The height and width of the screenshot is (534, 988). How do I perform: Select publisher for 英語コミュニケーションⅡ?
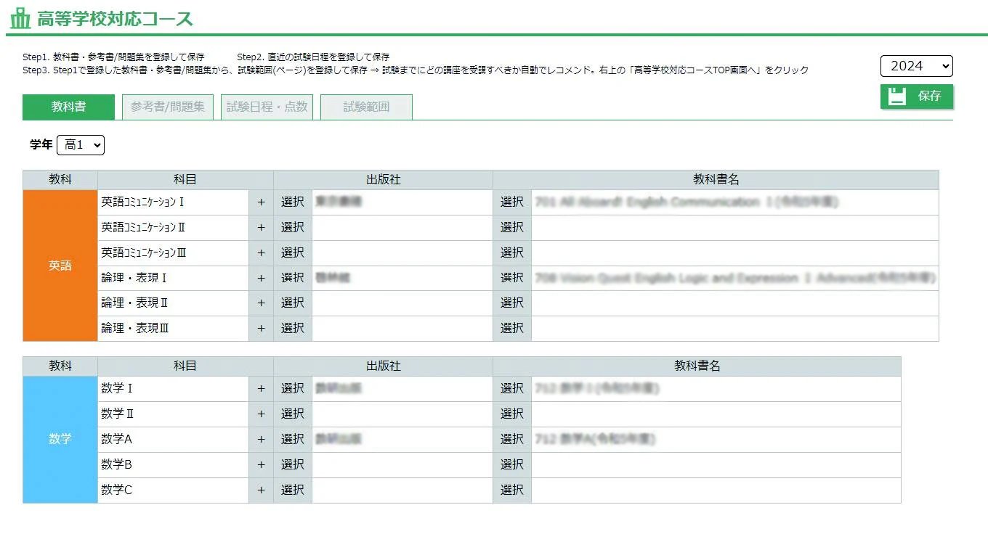click(293, 228)
